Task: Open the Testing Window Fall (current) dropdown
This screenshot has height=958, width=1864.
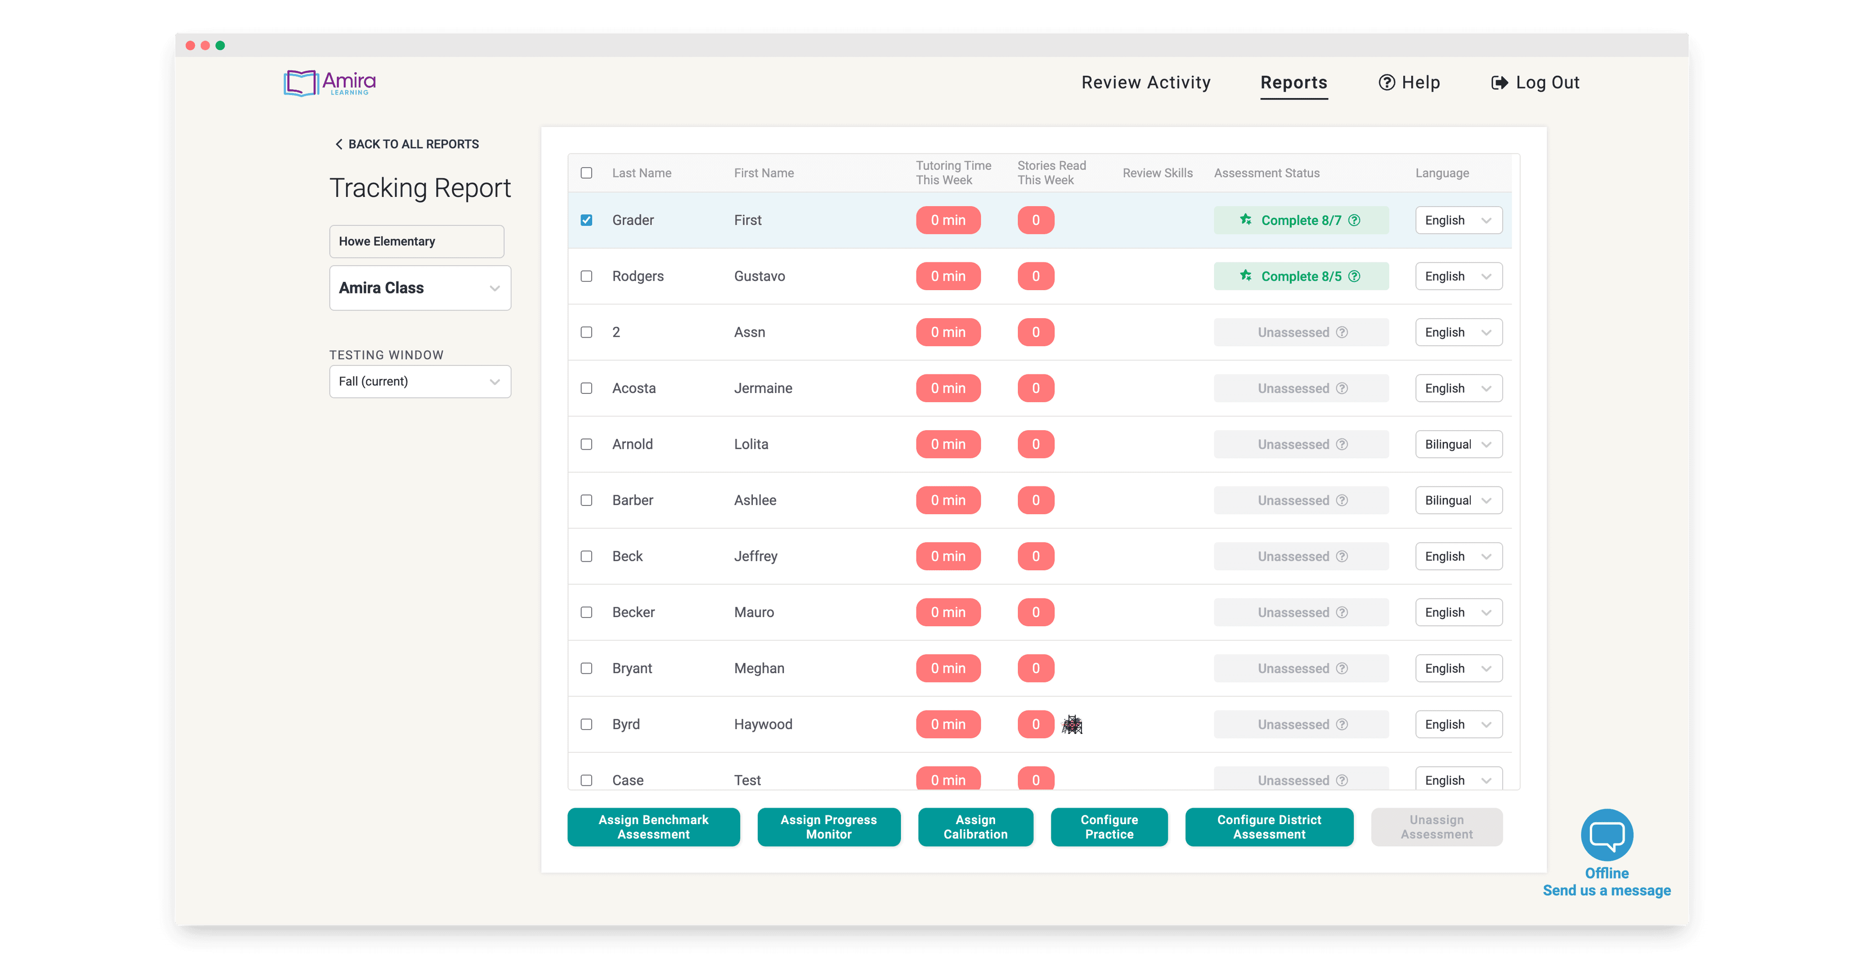Action: (420, 381)
